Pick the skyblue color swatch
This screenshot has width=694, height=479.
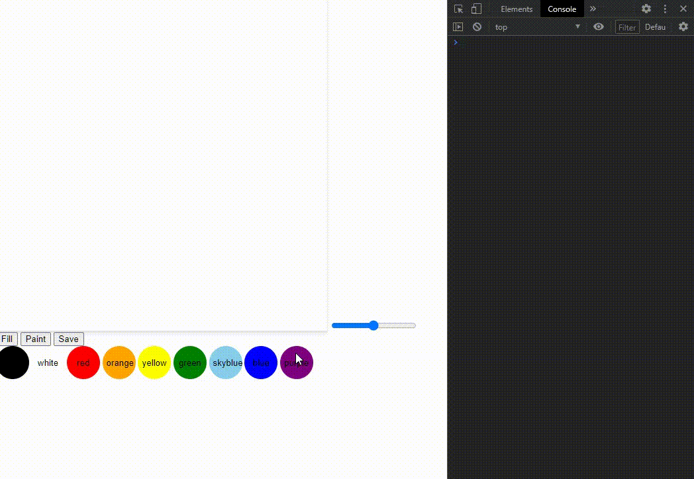coord(226,363)
